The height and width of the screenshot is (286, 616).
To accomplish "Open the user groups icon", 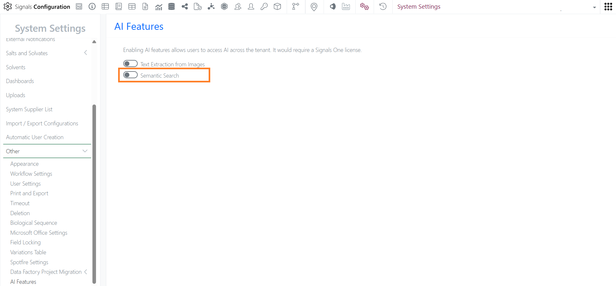I will click(x=238, y=6).
